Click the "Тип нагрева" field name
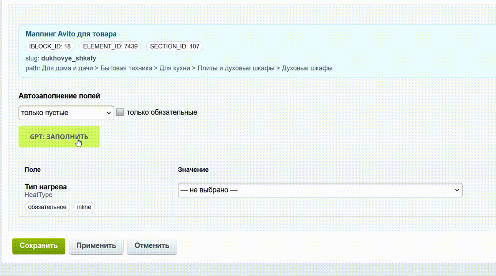Viewport: 496px width, 276px height. click(46, 187)
